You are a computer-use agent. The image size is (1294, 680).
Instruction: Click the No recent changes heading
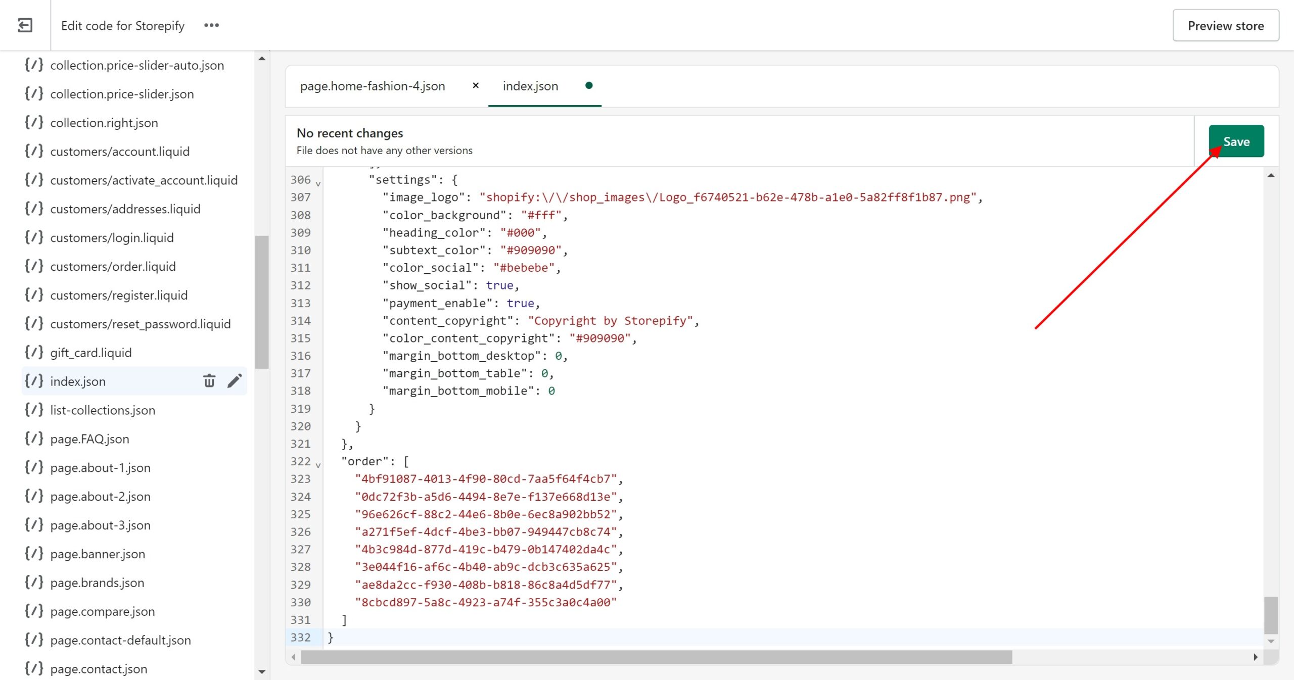[x=350, y=133]
